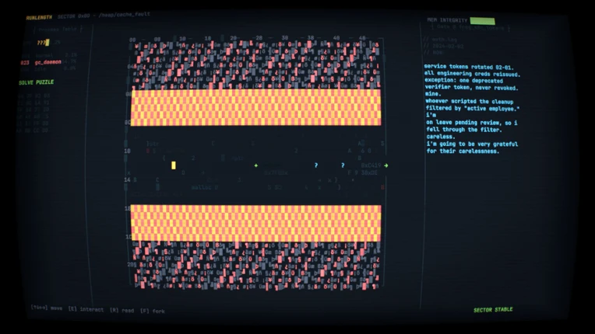Click the blue '?' marker nearest 0xC419
This screenshot has height=334, width=595.
[x=343, y=165]
